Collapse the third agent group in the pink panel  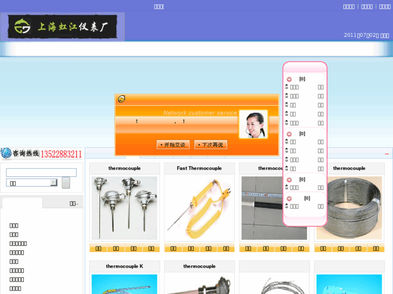tap(289, 180)
